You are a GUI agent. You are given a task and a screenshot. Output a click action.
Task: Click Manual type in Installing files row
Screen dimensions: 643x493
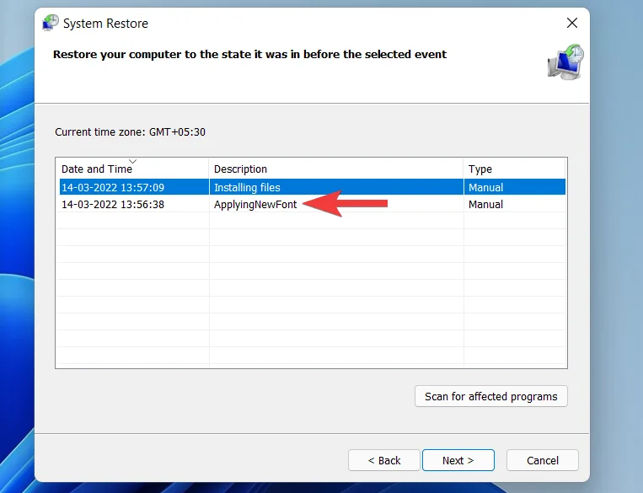tap(485, 187)
